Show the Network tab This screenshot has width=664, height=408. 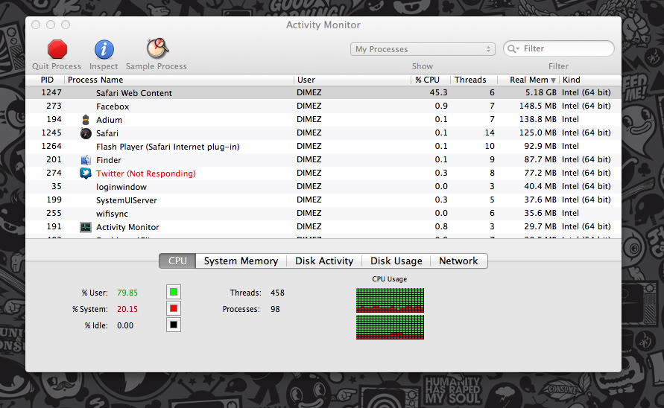458,261
